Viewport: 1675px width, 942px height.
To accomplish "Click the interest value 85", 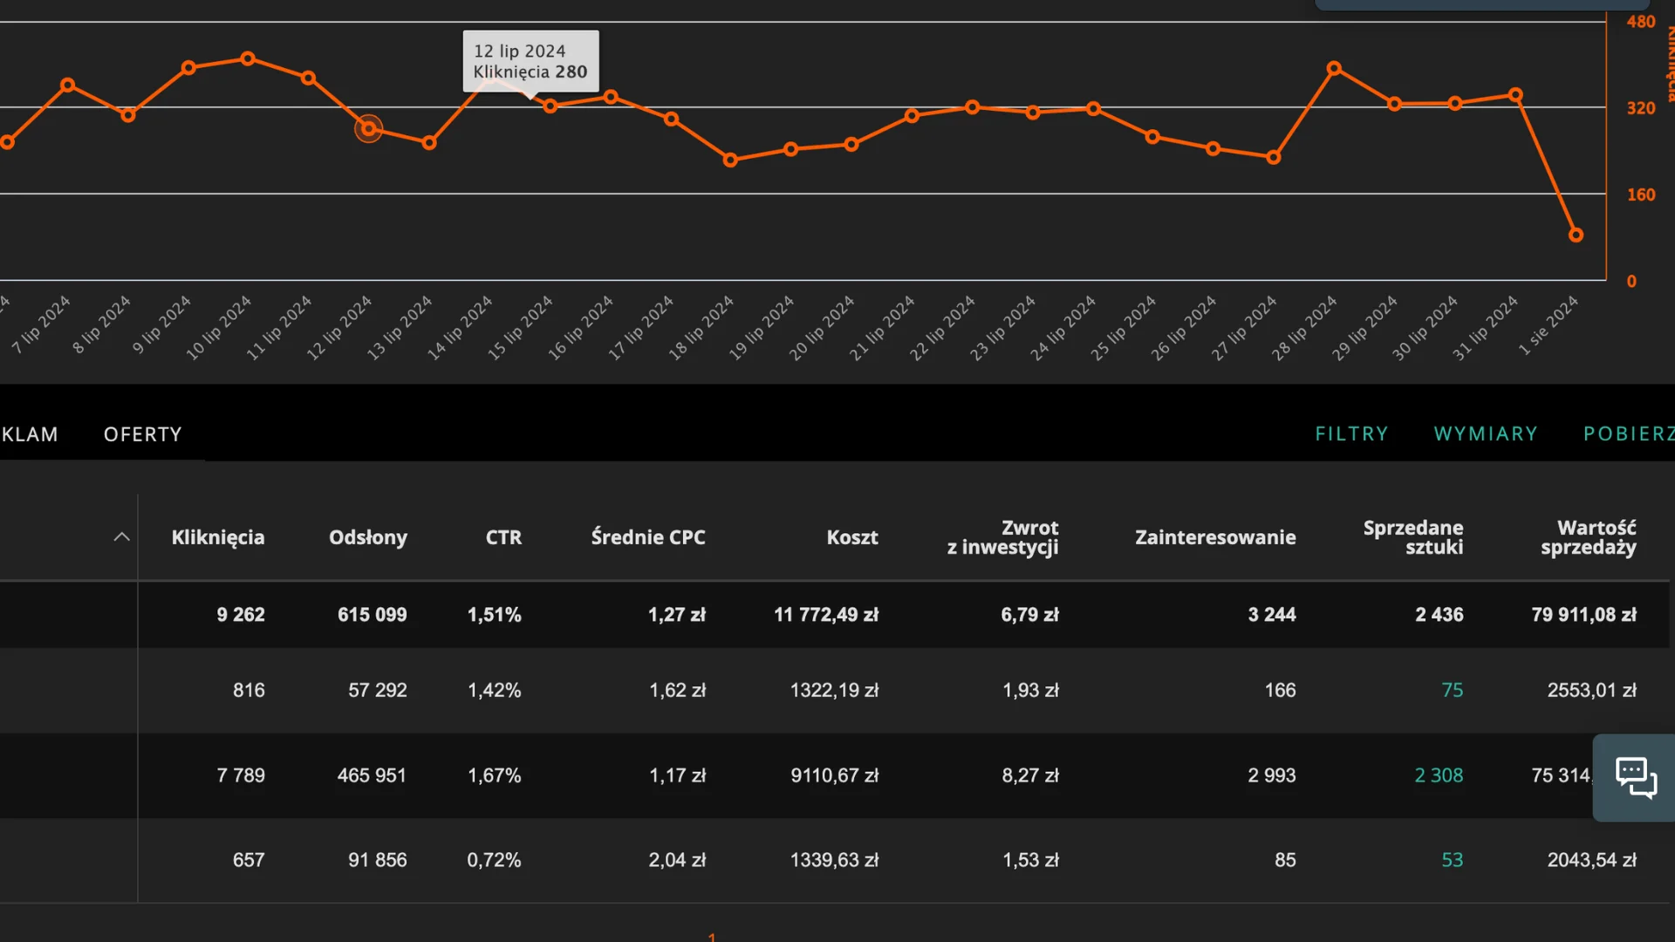I will 1285,860.
